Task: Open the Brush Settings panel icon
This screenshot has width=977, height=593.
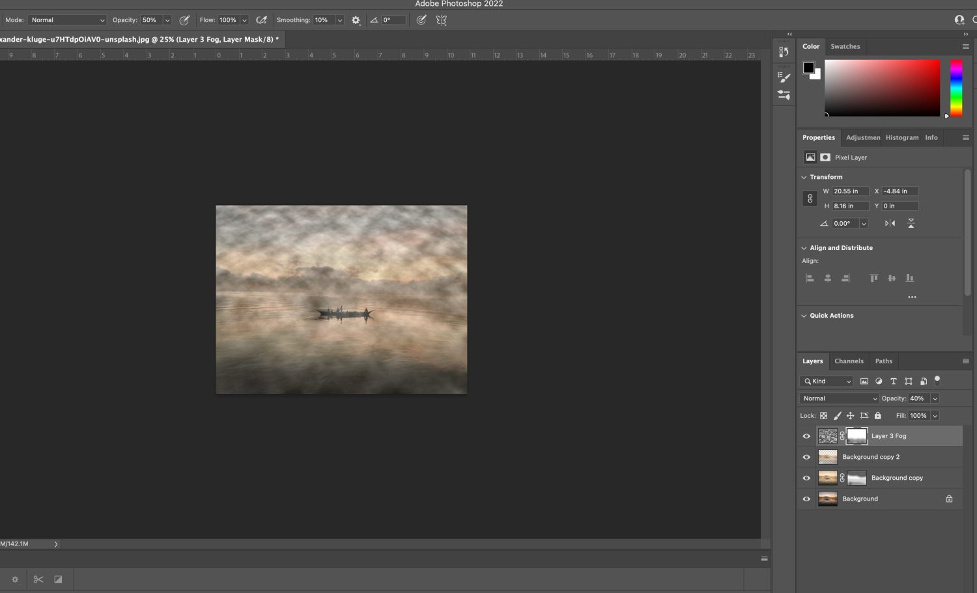Action: click(x=784, y=95)
